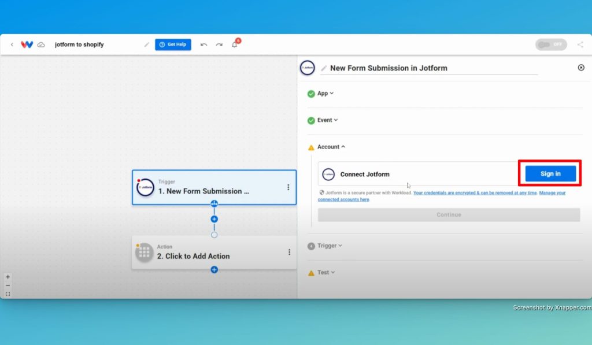Screen dimensions: 592x345
Task: Click the Event green check icon
Action: [311, 120]
